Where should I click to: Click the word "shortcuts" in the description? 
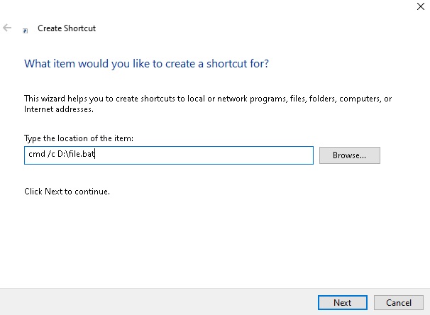click(x=160, y=99)
